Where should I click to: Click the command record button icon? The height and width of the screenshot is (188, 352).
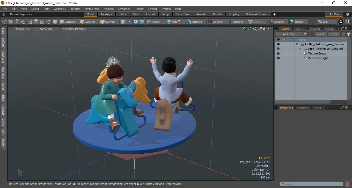coord(347,184)
